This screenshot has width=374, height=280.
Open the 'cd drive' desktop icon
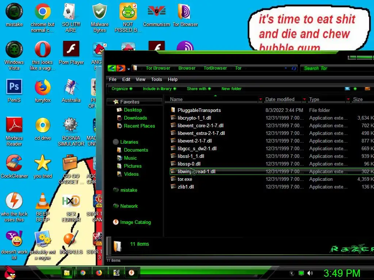43,129
